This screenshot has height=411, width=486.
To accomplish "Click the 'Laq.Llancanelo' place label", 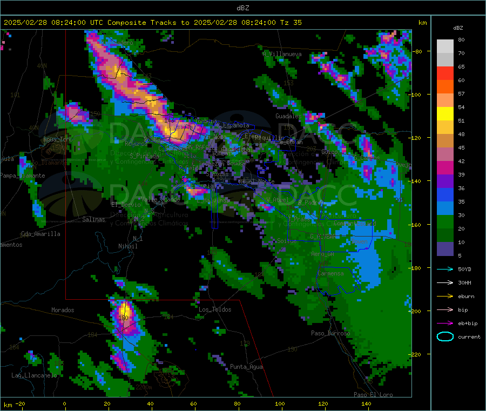I will [x=34, y=375].
